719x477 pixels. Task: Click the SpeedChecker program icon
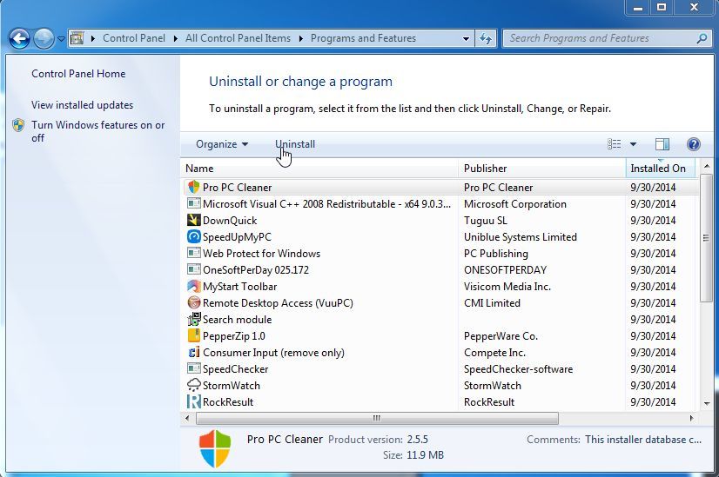point(194,368)
